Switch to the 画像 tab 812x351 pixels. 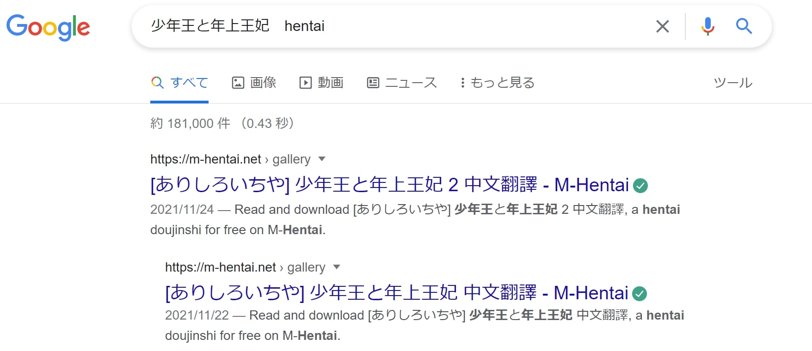click(x=254, y=83)
